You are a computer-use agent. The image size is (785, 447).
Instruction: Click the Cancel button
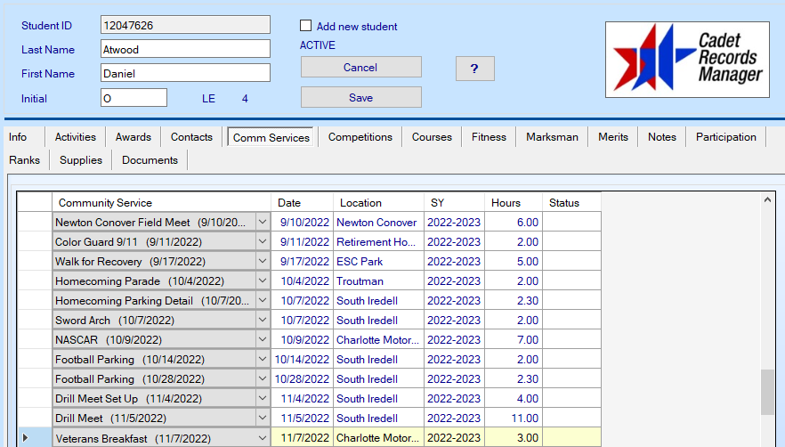tap(360, 68)
